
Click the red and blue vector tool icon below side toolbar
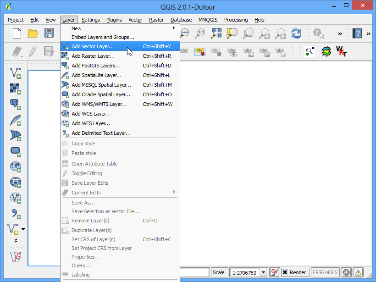16,257
